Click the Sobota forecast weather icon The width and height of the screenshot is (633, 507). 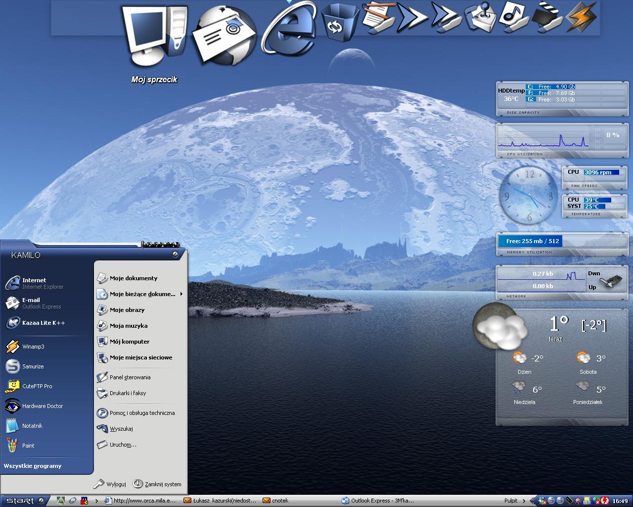pyautogui.click(x=583, y=357)
